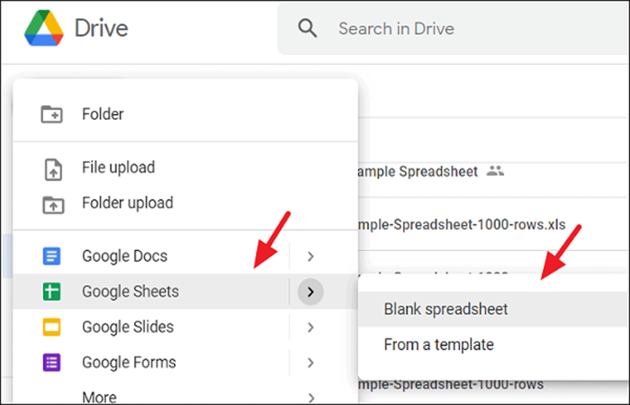Click the File upload icon
This screenshot has width=630, height=405.
click(53, 169)
